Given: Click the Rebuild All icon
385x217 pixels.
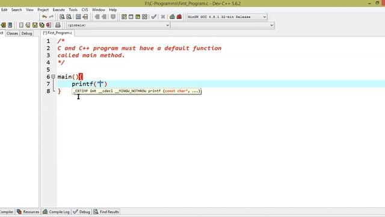Looking at the screenshot, I should [144, 17].
